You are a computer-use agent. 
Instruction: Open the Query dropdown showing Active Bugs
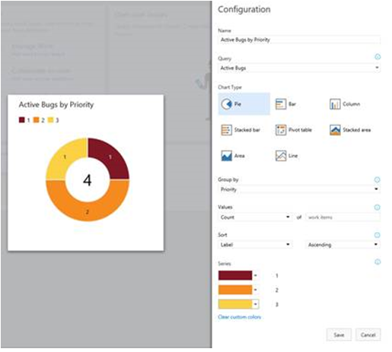pos(299,68)
